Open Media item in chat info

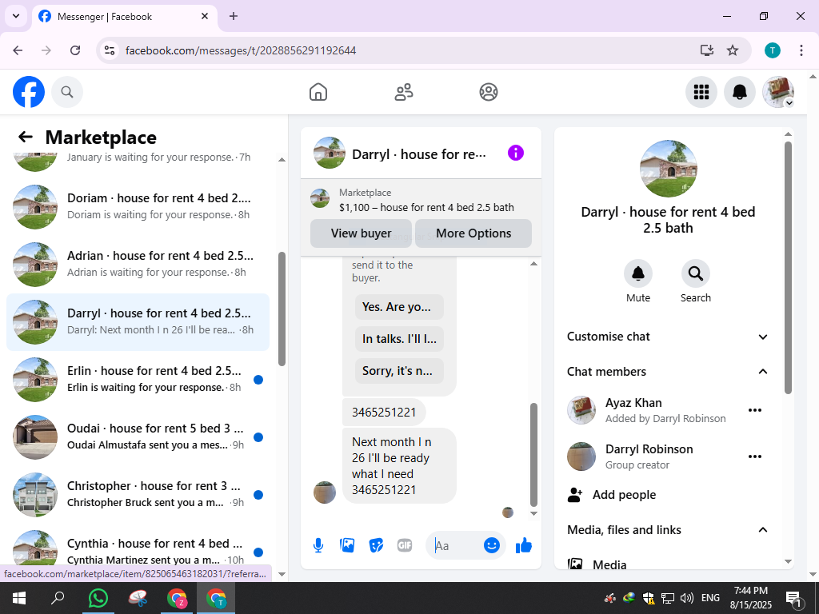[x=668, y=564]
